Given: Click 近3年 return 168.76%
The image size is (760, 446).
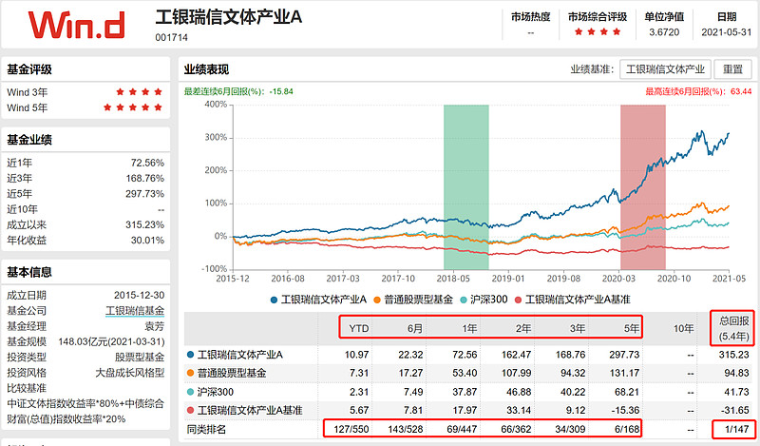Looking at the screenshot, I should [x=145, y=178].
